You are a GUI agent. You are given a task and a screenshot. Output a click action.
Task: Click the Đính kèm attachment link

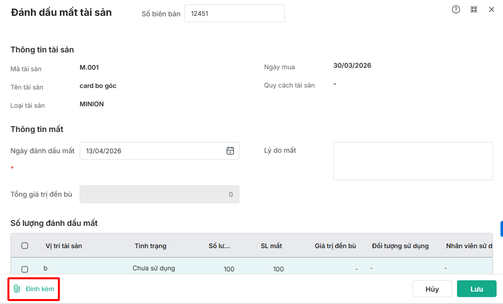pyautogui.click(x=40, y=289)
